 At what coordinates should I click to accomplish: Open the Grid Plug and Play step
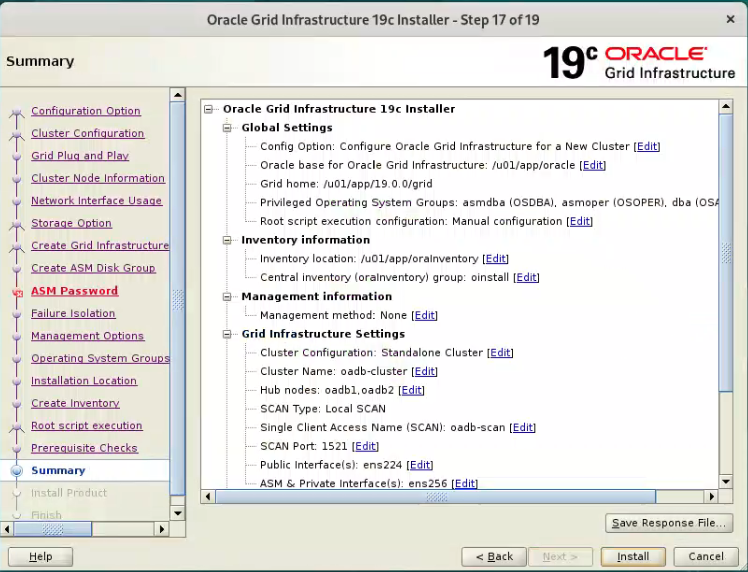click(x=80, y=156)
